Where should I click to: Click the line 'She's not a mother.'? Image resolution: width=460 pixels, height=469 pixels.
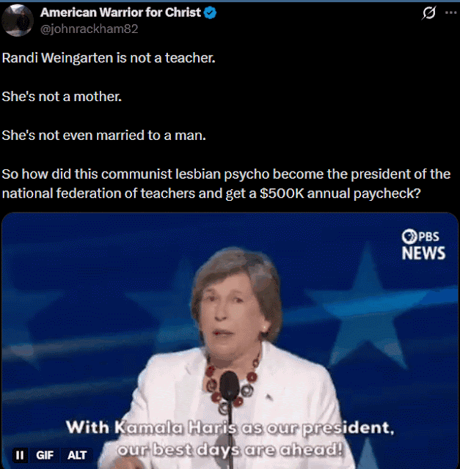62,97
